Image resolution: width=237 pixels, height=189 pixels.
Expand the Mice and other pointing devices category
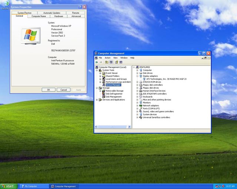[137, 100]
